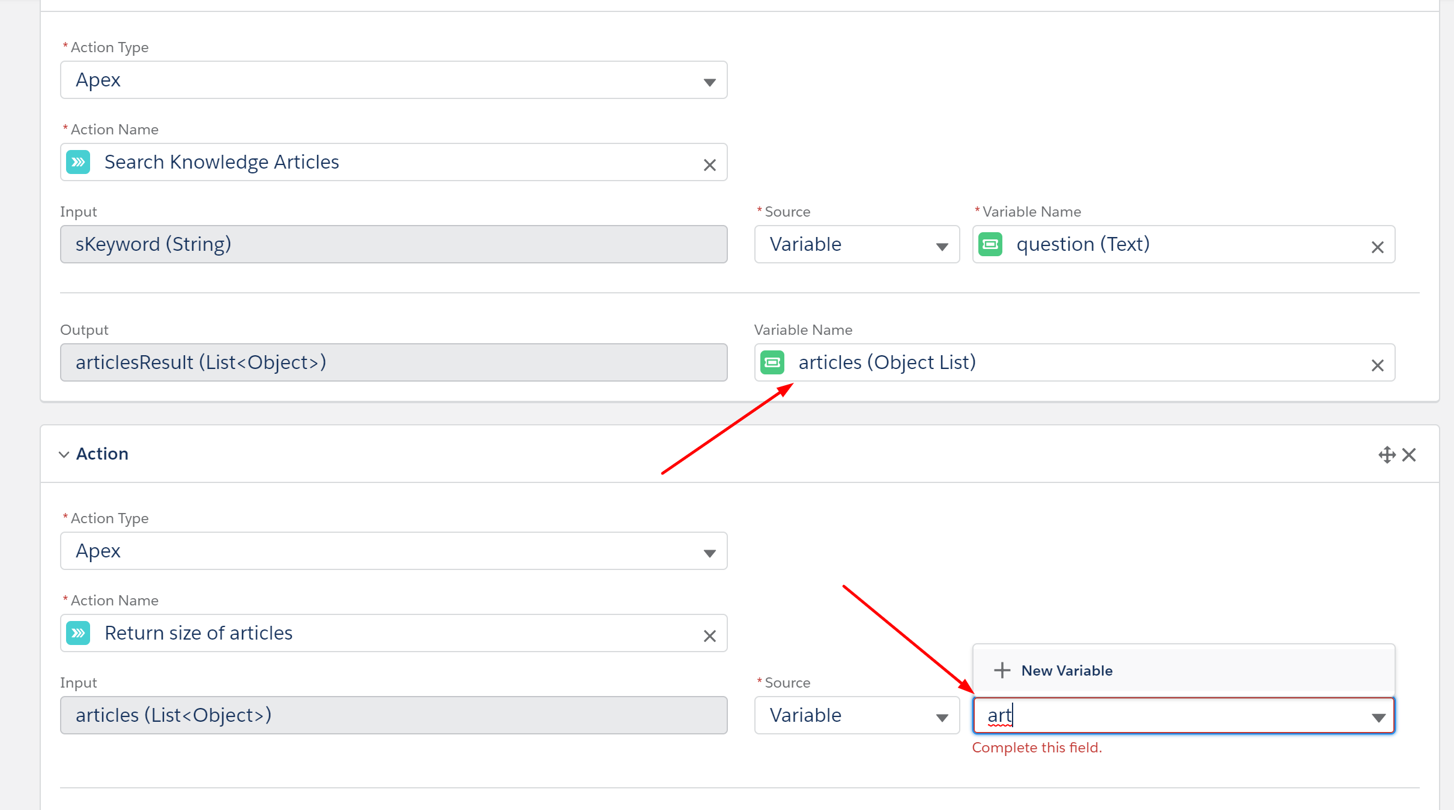Open the first Action Type Apex dropdown

393,80
